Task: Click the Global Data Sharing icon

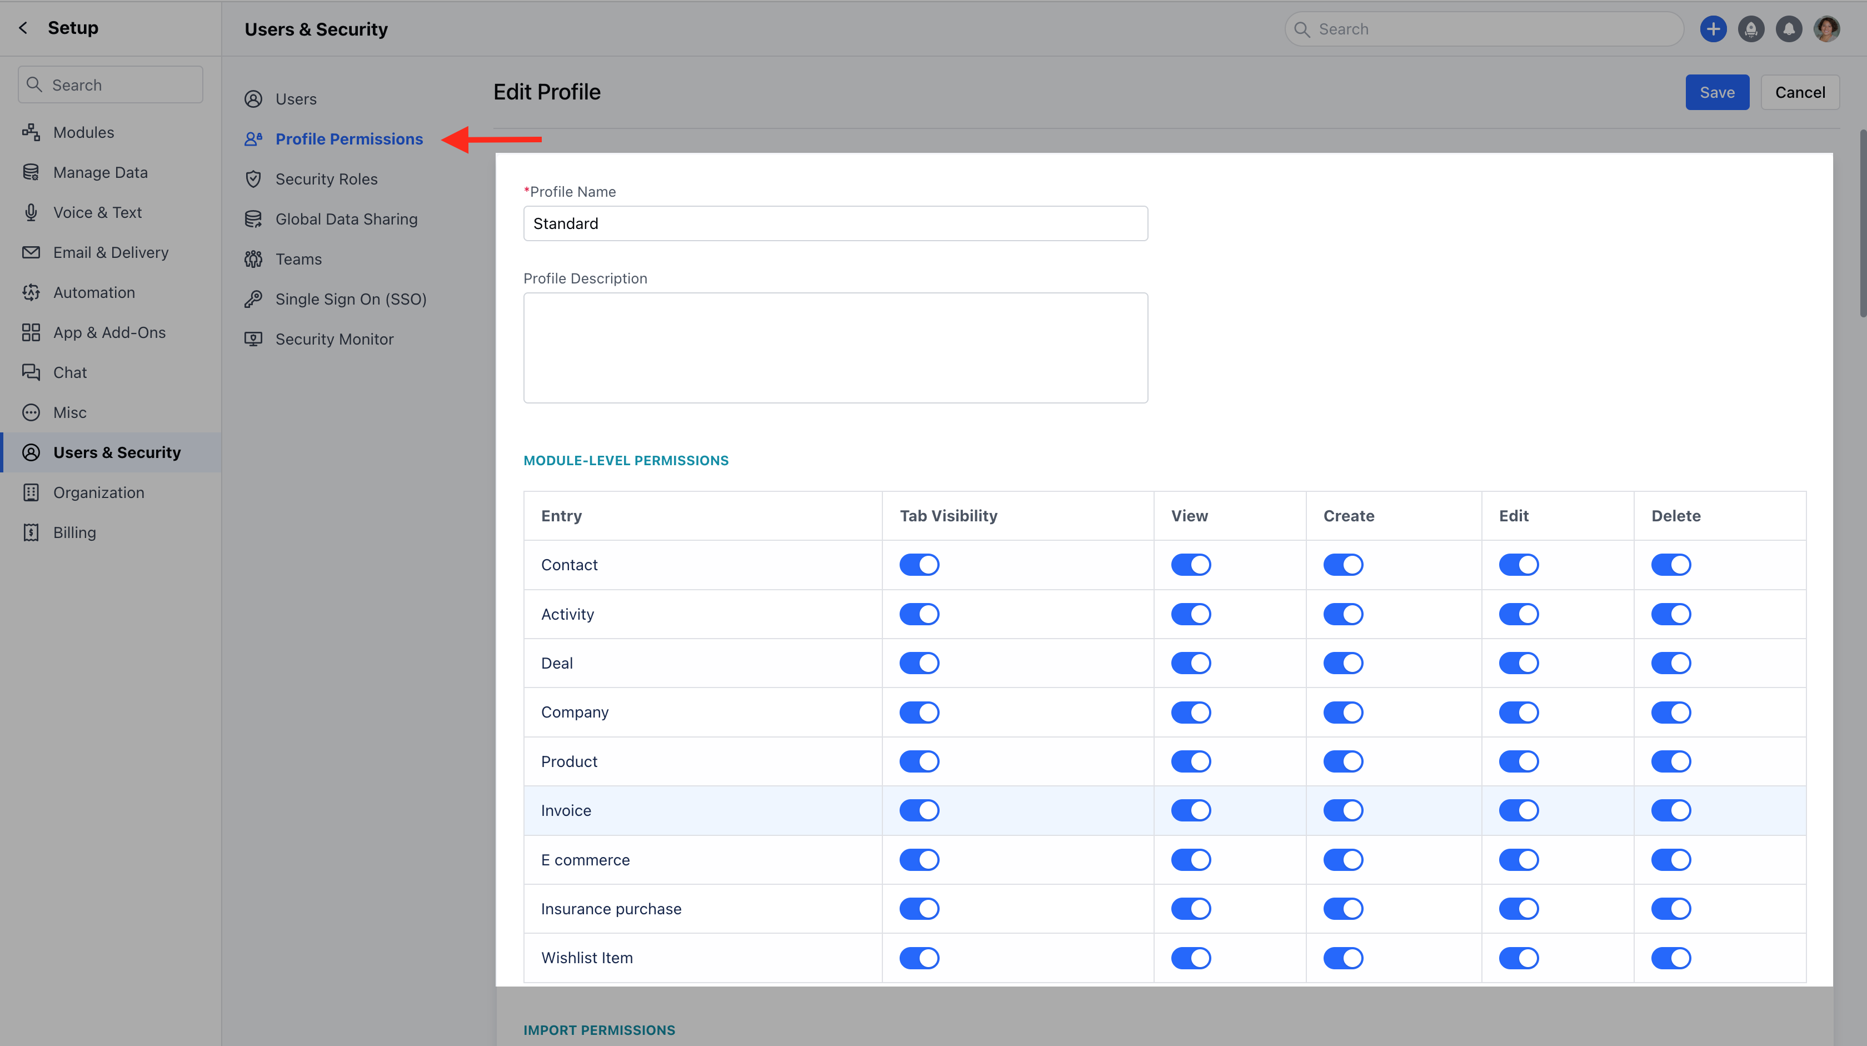Action: tap(253, 218)
